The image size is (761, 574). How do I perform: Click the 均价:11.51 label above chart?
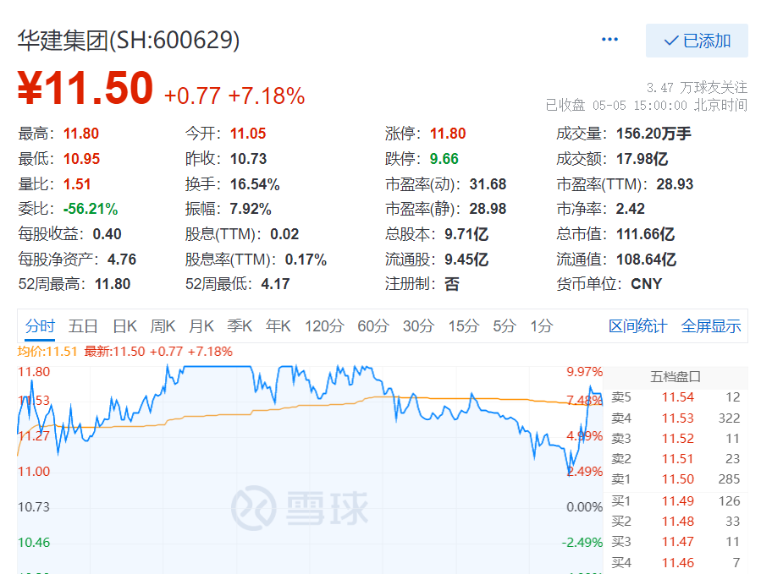click(x=47, y=352)
